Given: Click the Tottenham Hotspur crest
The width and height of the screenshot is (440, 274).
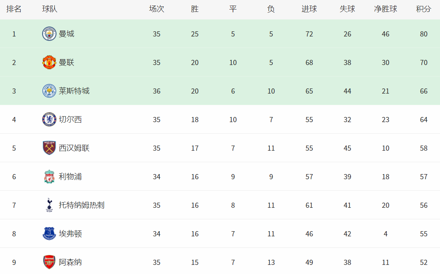Looking at the screenshot, I should [49, 205].
